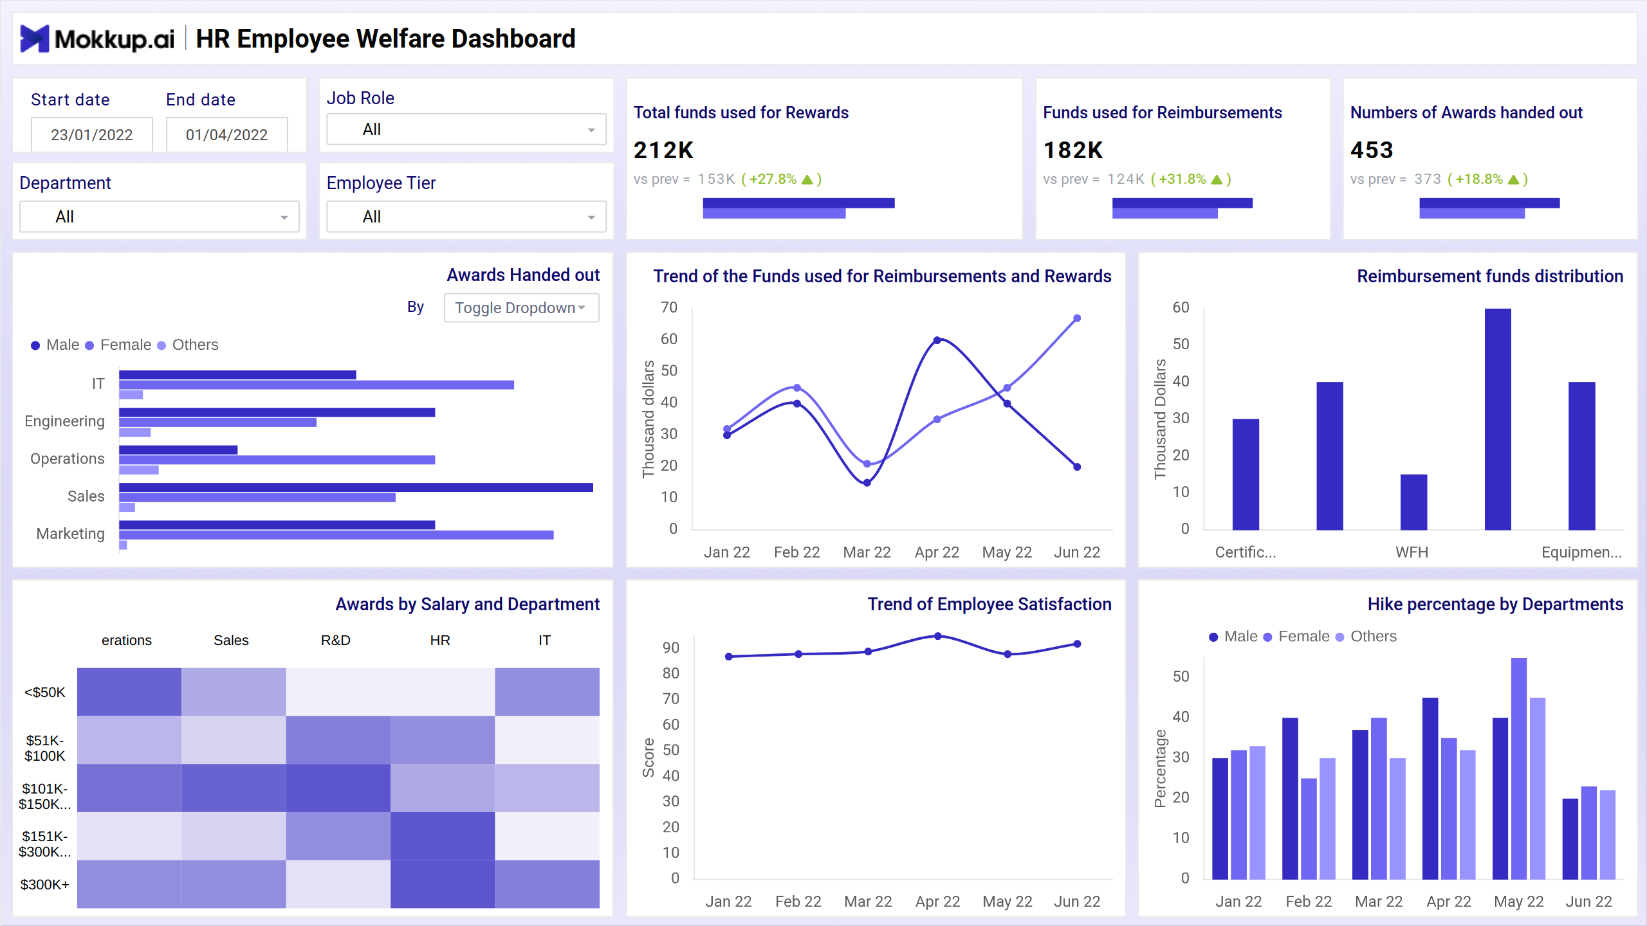Screen dimensions: 1647x926
Task: Click the IT Female bar in Awards chart
Action: click(317, 385)
